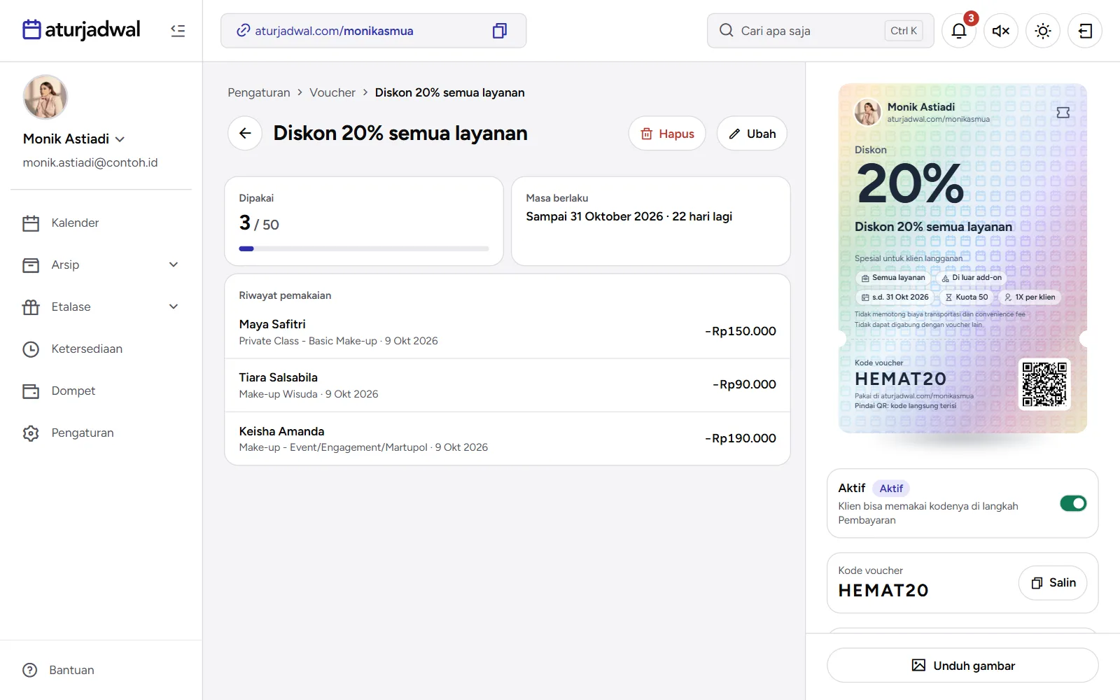Click the Masa berlaku validity card
The width and height of the screenshot is (1120, 700).
(651, 221)
